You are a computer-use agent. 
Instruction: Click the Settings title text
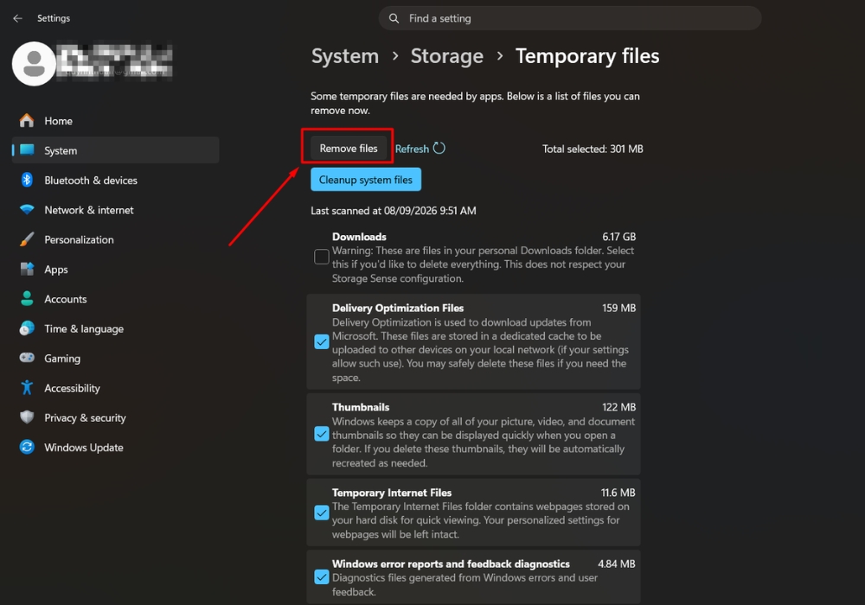(54, 18)
